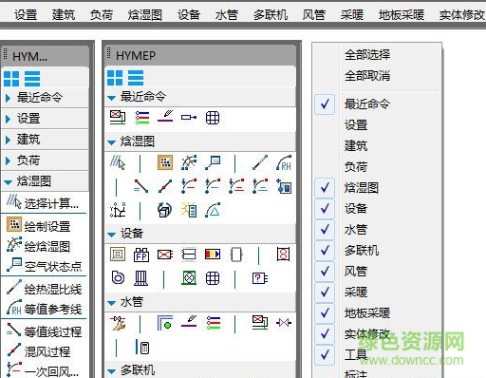Collapse 设备 section in HYMEP panel
This screenshot has height=378, width=486.
coord(111,235)
